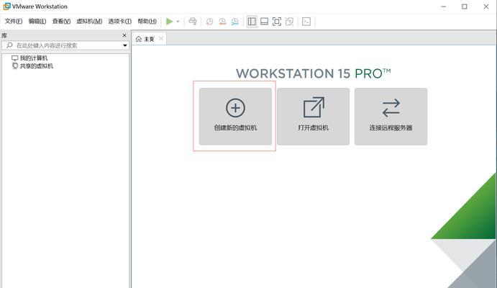Viewport: 497px width, 288px height.
Task: Close the 主页 tab
Action: coord(161,39)
